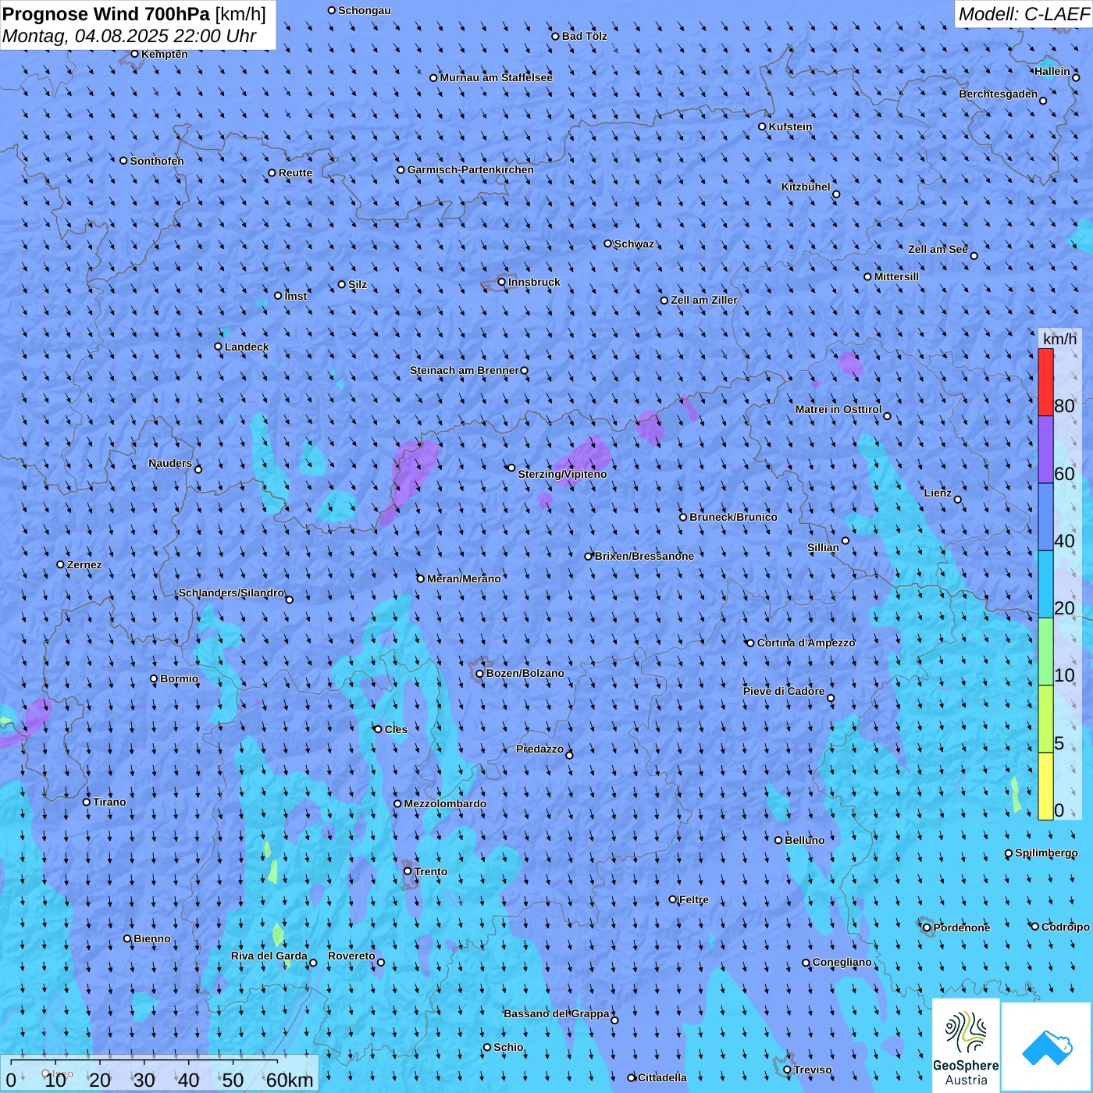The width and height of the screenshot is (1093, 1093).
Task: Click the Mezzolombardo label
Action: click(x=445, y=803)
